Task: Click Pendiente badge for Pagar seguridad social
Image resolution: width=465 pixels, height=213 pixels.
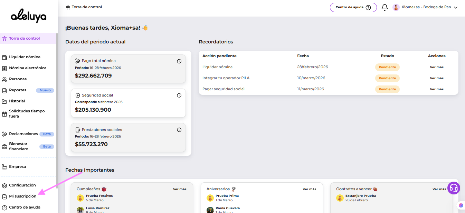Action: pyautogui.click(x=387, y=89)
